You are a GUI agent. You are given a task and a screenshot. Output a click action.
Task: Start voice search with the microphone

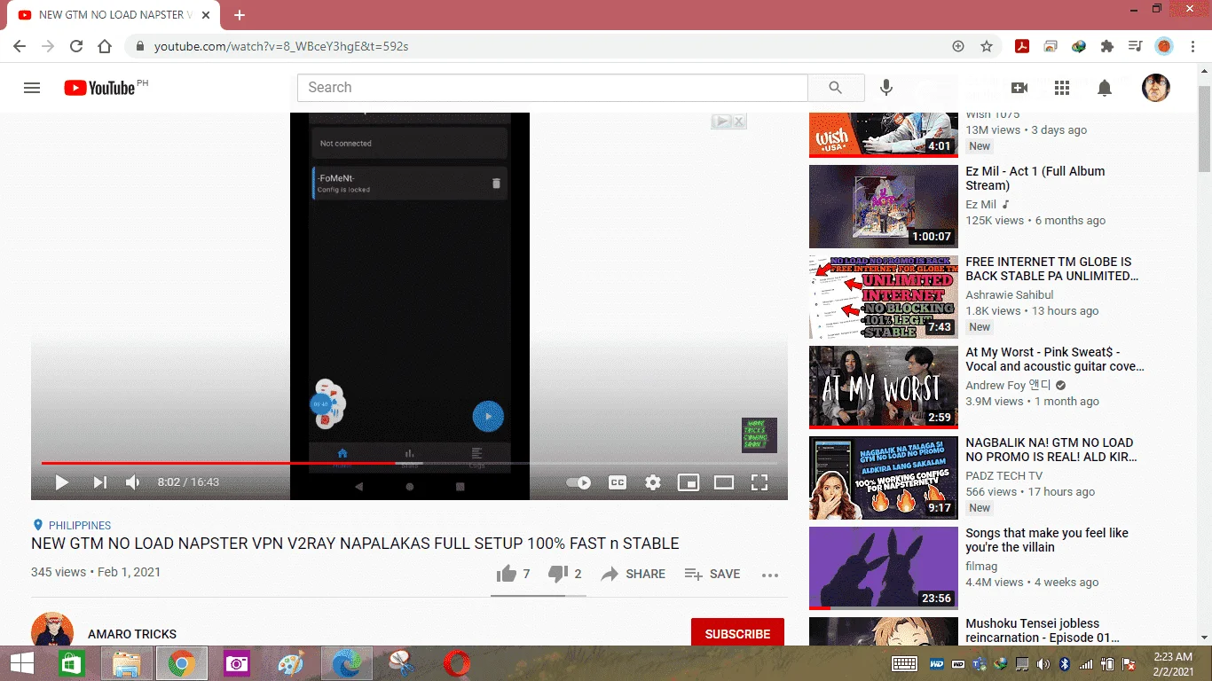[885, 88]
